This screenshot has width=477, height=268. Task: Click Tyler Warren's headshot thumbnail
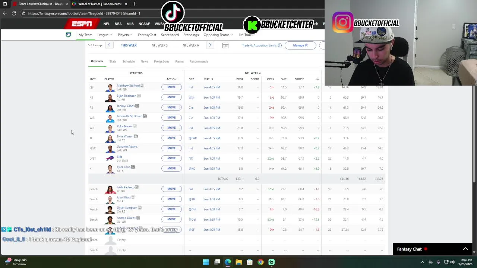(110, 138)
